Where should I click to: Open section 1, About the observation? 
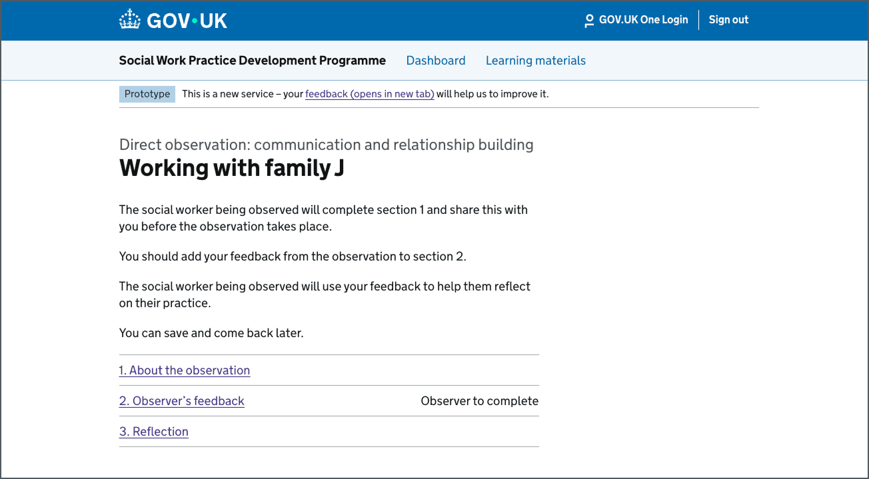(x=184, y=370)
